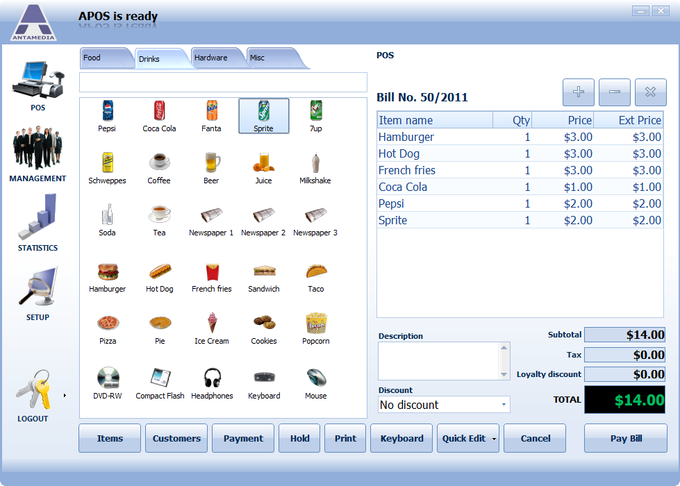Screen dimensions: 680x486
Task: Select the Soda item
Action: (x=107, y=220)
